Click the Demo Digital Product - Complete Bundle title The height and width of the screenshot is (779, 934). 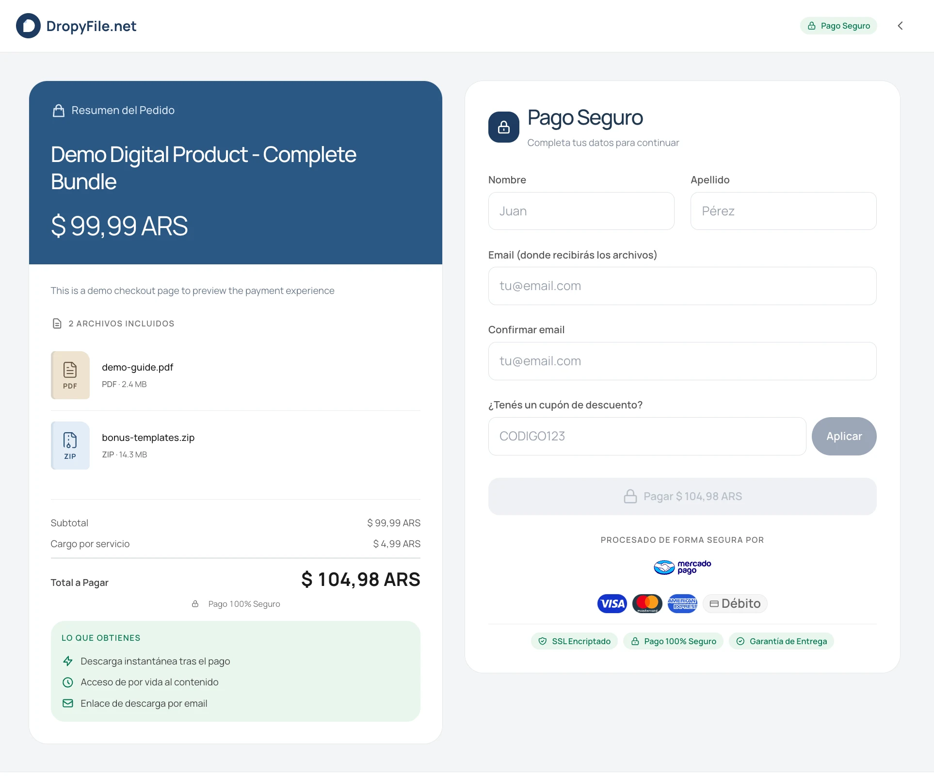tap(204, 168)
